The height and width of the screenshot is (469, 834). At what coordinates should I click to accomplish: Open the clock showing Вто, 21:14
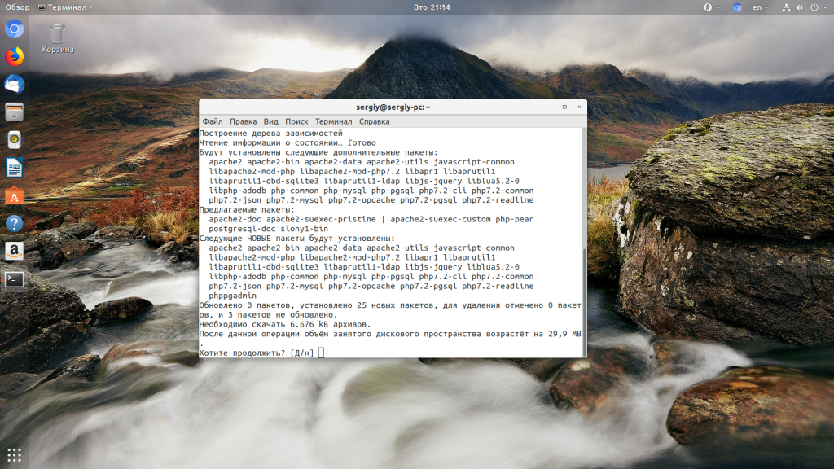pyautogui.click(x=432, y=7)
